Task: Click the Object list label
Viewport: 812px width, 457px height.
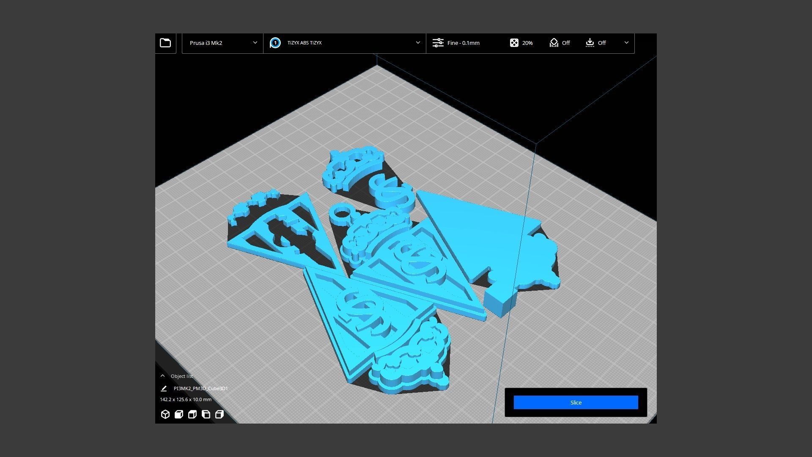Action: (x=182, y=376)
